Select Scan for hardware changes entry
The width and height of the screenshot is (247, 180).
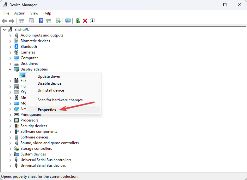pyautogui.click(x=64, y=100)
